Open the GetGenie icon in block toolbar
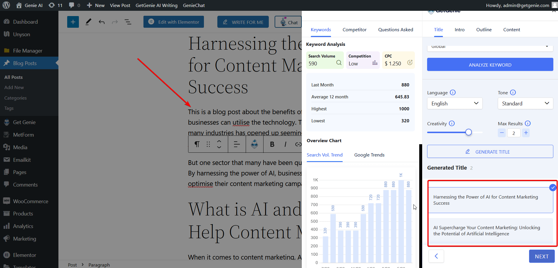Screen dimensions: 558x268 click(x=254, y=144)
